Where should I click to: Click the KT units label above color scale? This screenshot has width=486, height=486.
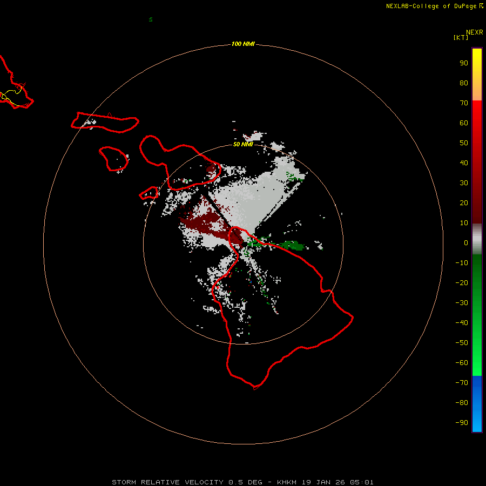pos(461,37)
